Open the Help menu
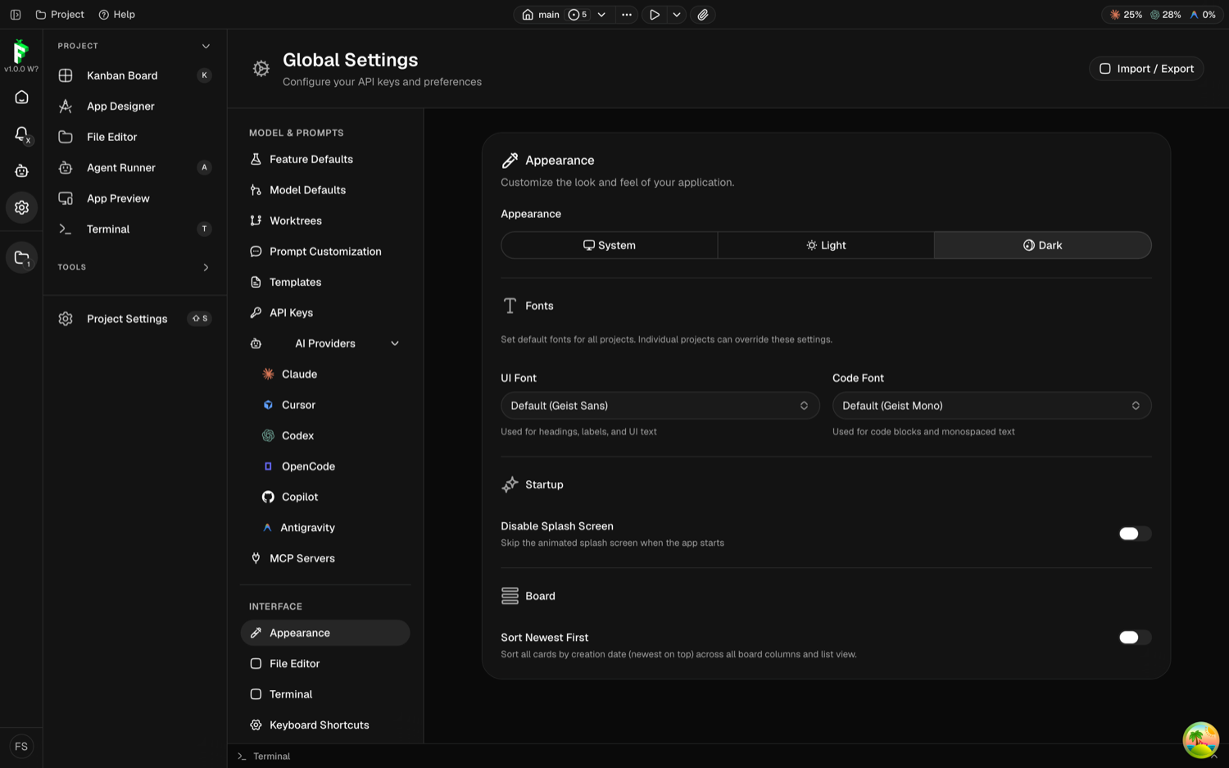1229x768 pixels. tap(117, 15)
